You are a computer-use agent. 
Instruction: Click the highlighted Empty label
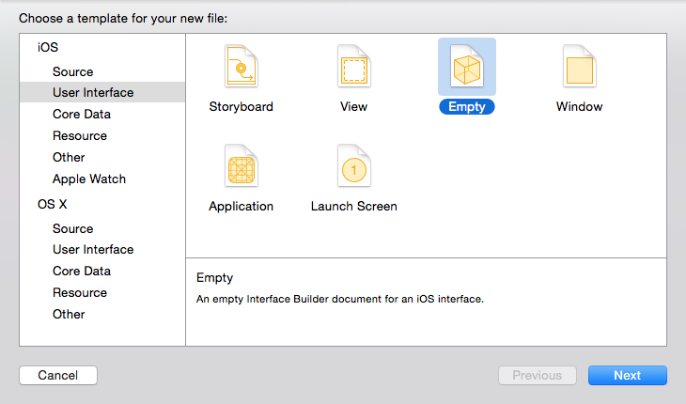point(467,107)
